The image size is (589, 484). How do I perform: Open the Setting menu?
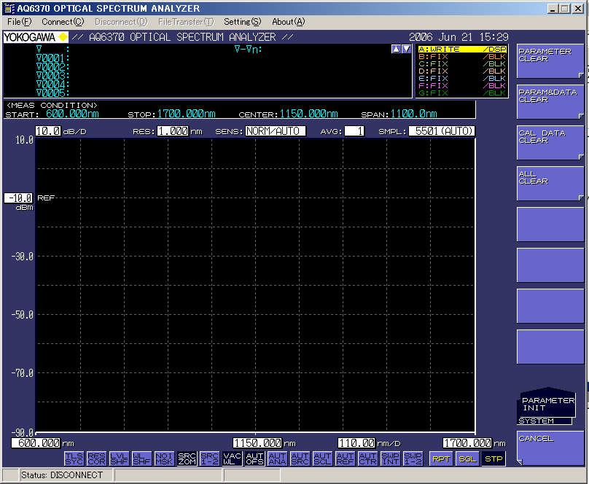coord(242,22)
